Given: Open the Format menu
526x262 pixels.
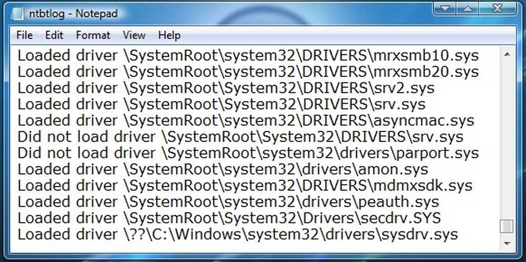Looking at the screenshot, I should [x=93, y=36].
